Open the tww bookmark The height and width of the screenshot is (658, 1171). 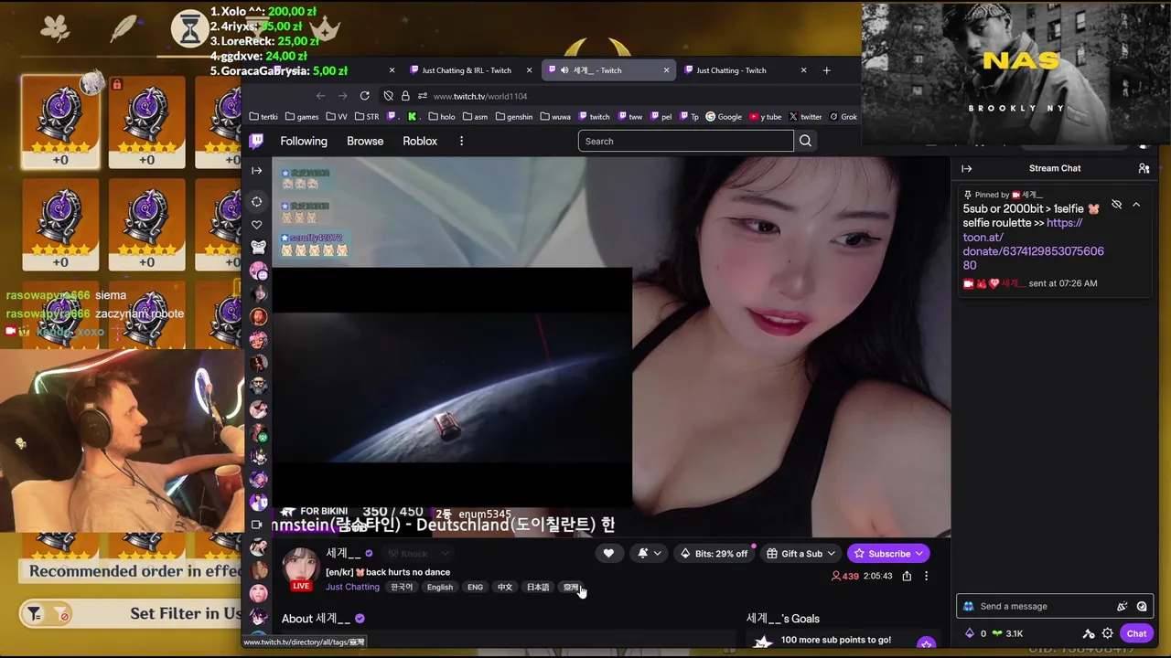tap(630, 117)
